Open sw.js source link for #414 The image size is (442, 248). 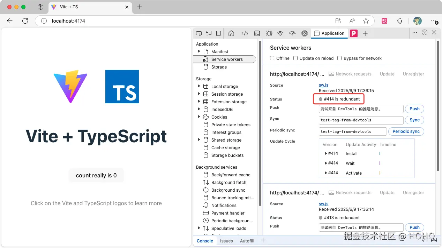(x=323, y=85)
